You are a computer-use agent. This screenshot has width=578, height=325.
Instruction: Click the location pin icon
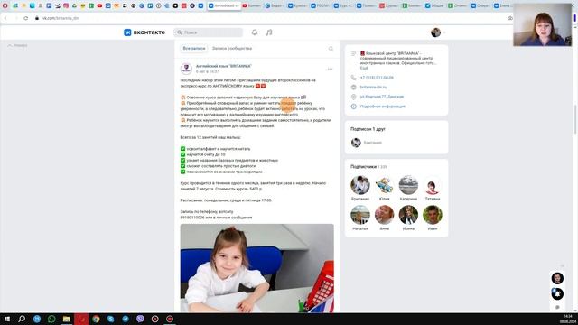click(353, 97)
